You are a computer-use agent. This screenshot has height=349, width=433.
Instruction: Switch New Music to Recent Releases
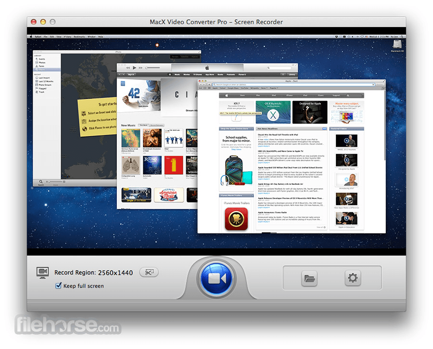[156, 125]
